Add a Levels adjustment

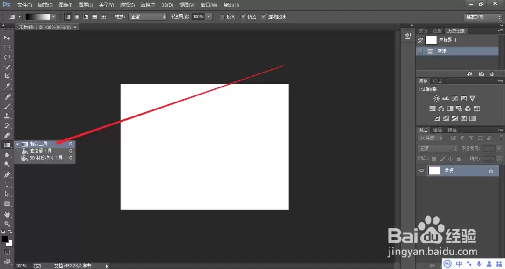coord(446,99)
